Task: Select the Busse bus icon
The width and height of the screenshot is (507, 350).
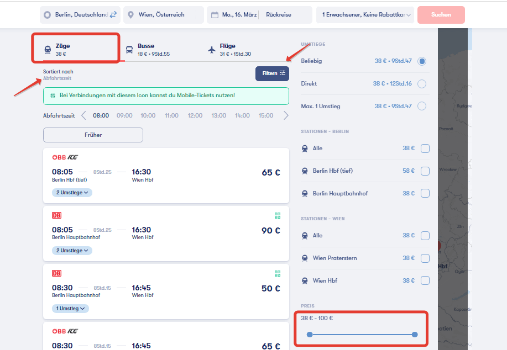Action: tap(129, 50)
